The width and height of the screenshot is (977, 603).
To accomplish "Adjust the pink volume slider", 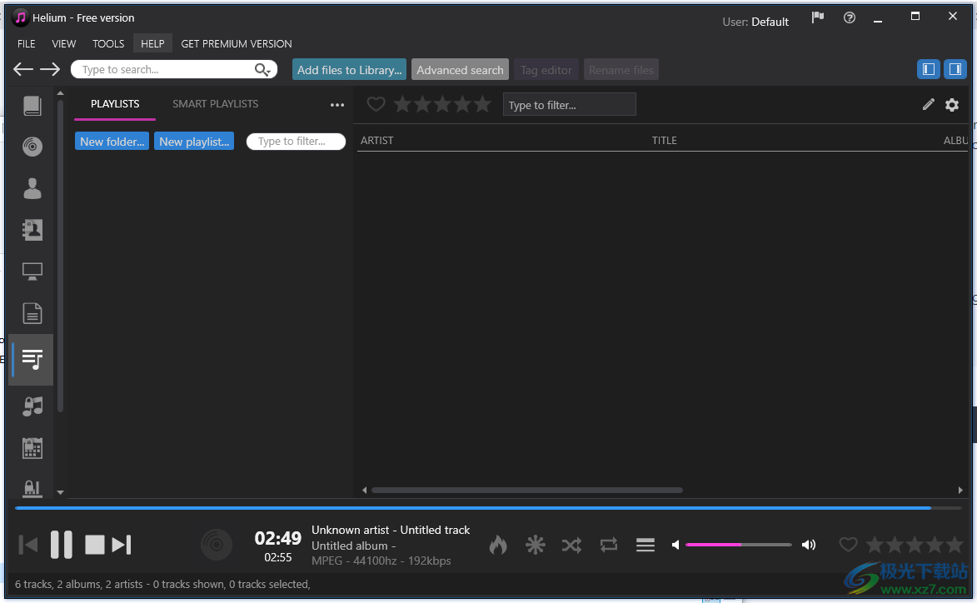I will click(x=738, y=545).
